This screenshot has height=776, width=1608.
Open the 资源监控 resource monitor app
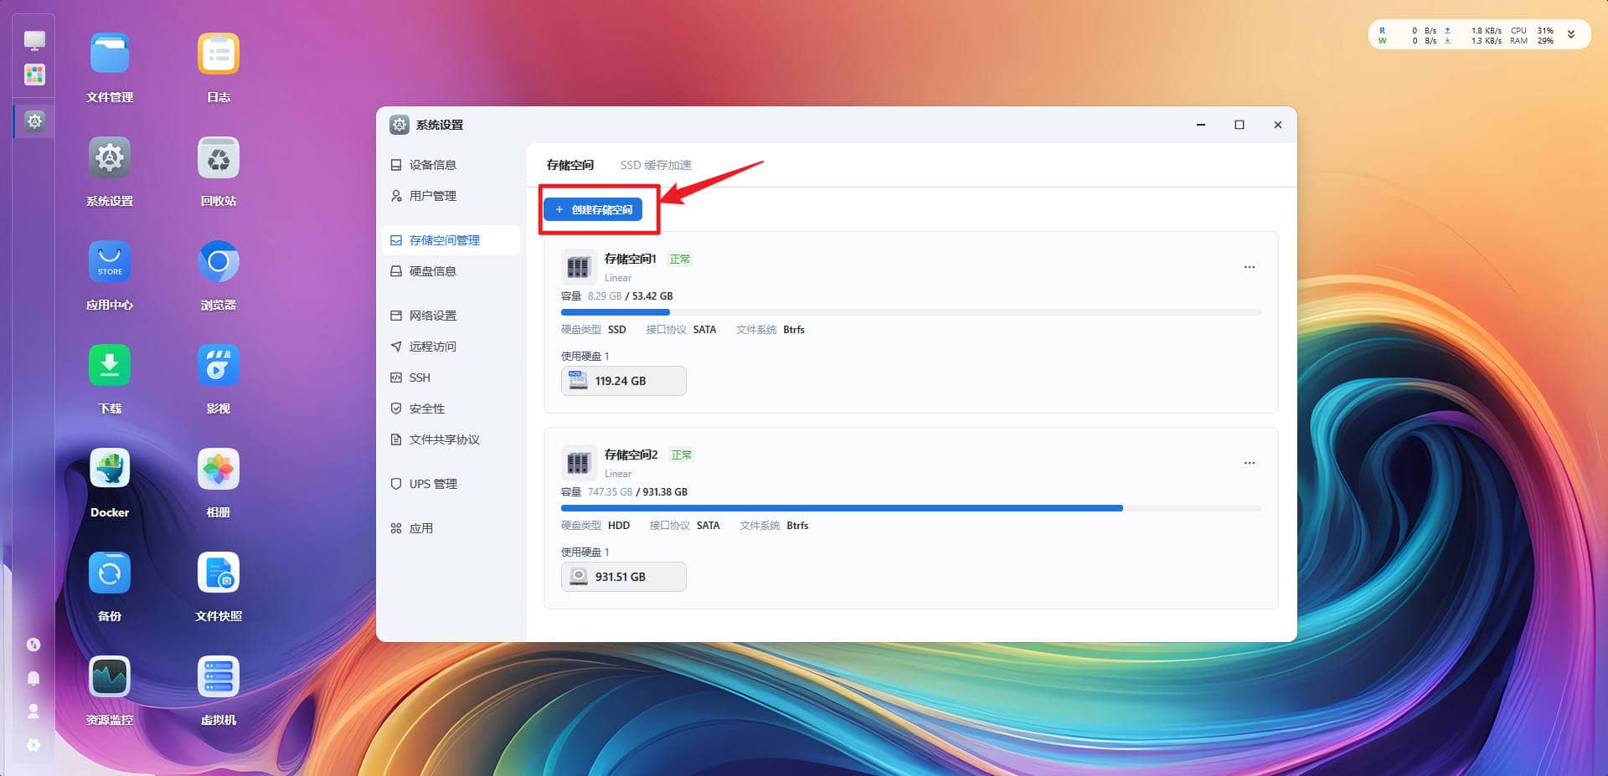pos(110,676)
